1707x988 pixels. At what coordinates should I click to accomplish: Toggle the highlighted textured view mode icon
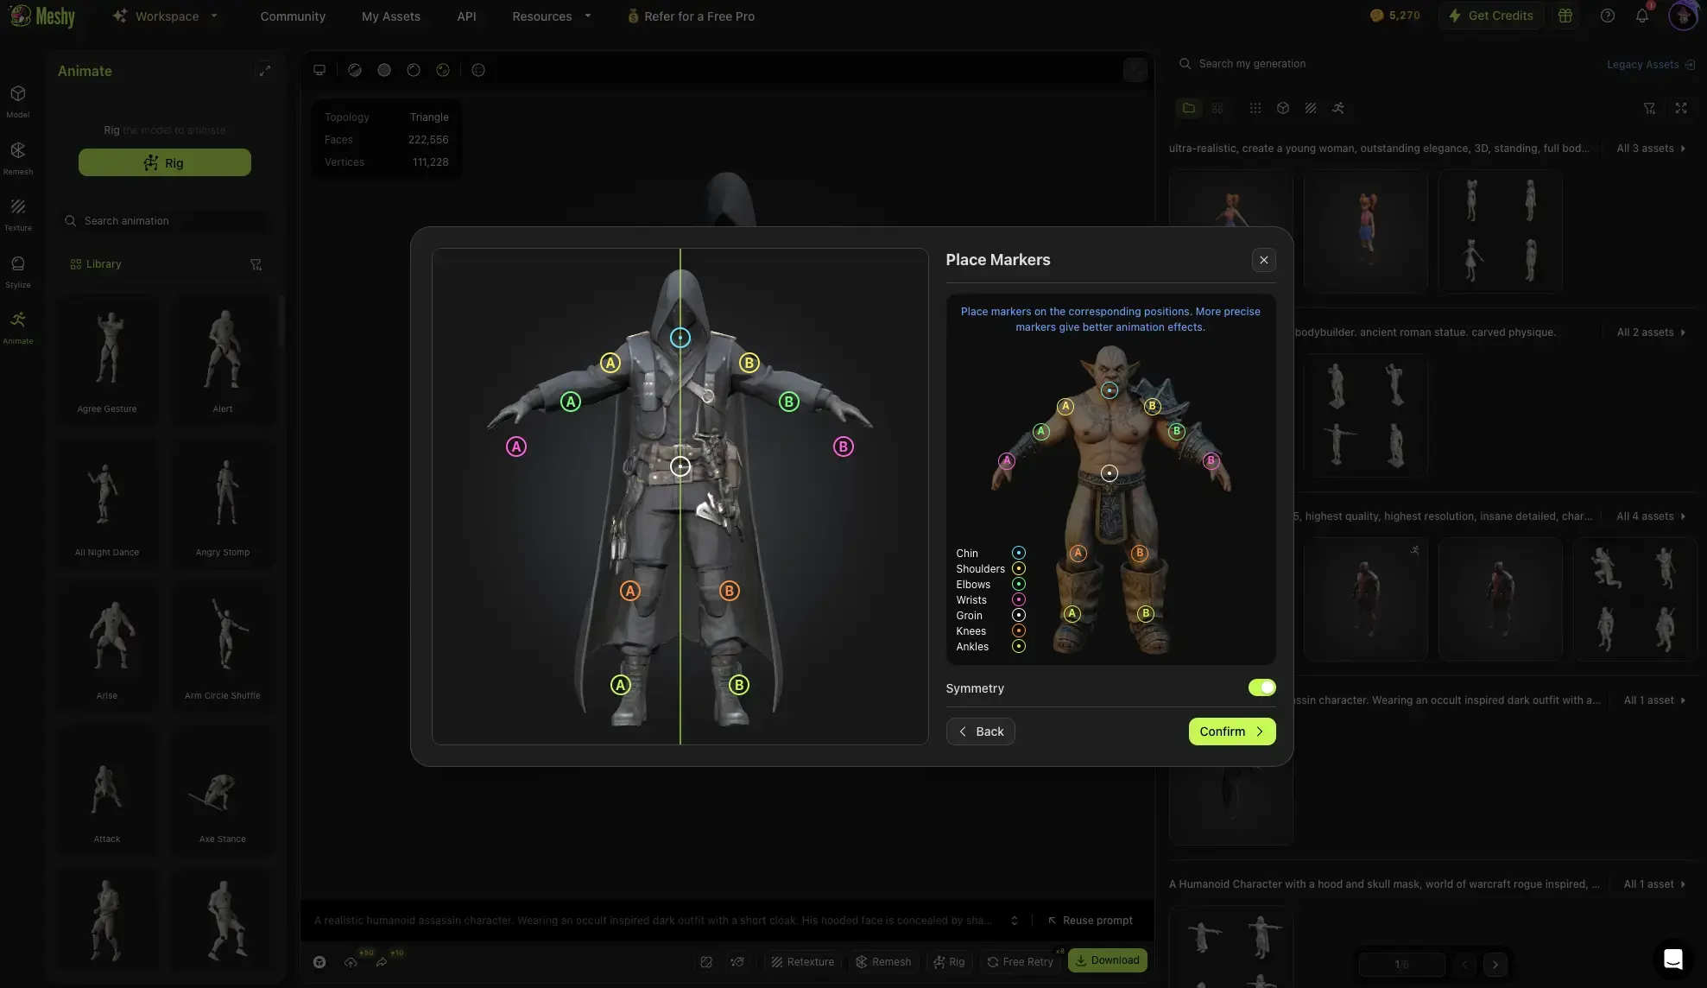(x=443, y=70)
